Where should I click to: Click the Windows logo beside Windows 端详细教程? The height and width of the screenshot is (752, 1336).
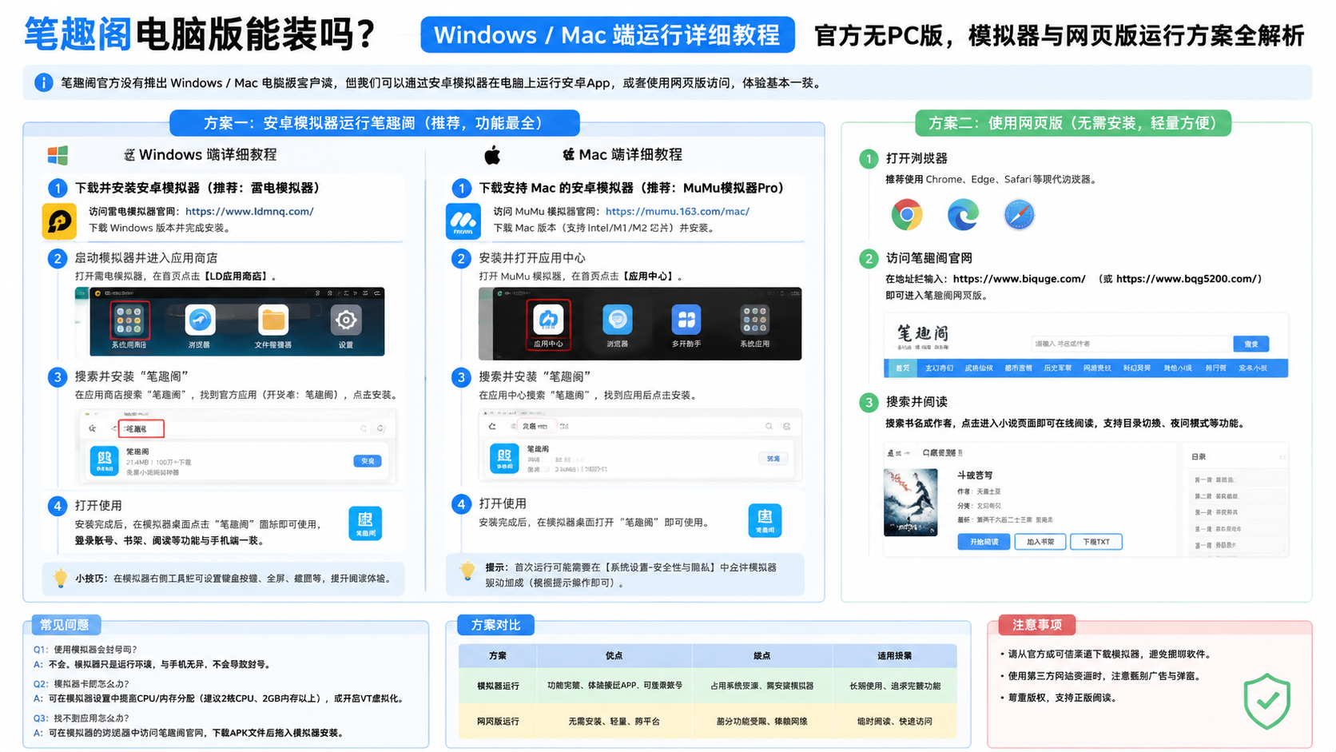pyautogui.click(x=58, y=155)
